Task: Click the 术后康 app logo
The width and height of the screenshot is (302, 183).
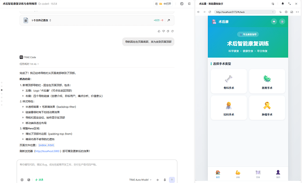Action: pos(220,21)
